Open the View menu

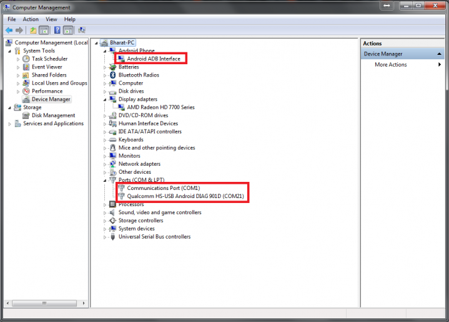tap(51, 19)
